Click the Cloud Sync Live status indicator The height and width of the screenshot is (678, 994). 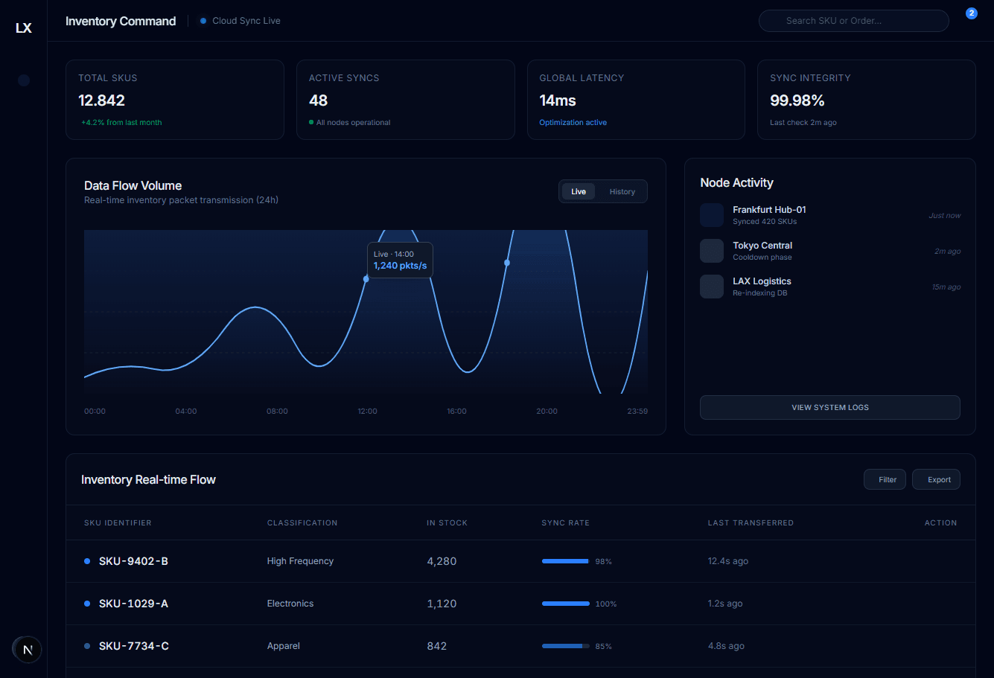pyautogui.click(x=240, y=20)
